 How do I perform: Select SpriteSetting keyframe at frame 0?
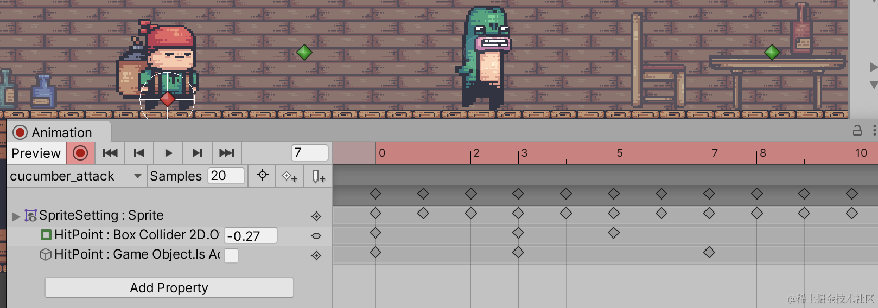pyautogui.click(x=376, y=213)
